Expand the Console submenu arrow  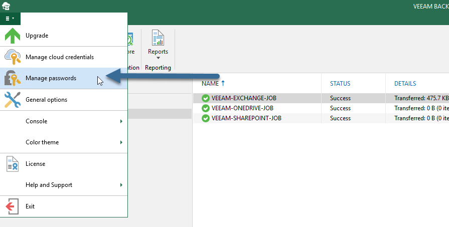click(x=121, y=121)
